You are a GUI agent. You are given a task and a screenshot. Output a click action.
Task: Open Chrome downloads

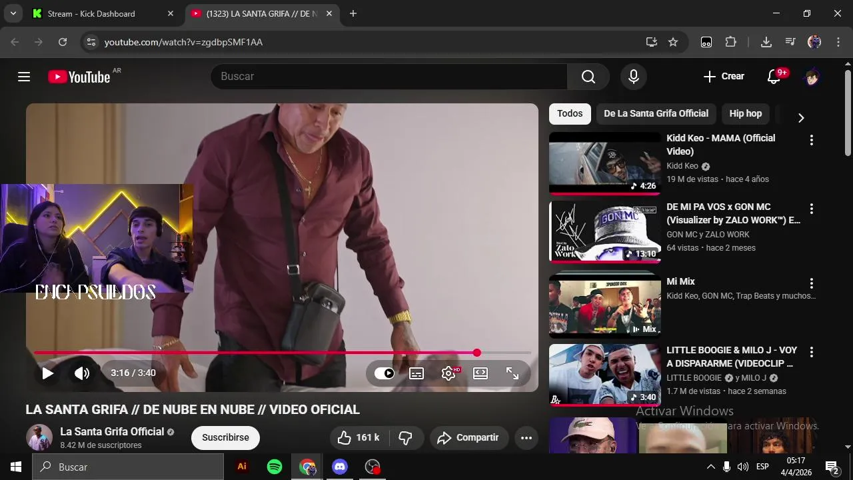coord(766,42)
